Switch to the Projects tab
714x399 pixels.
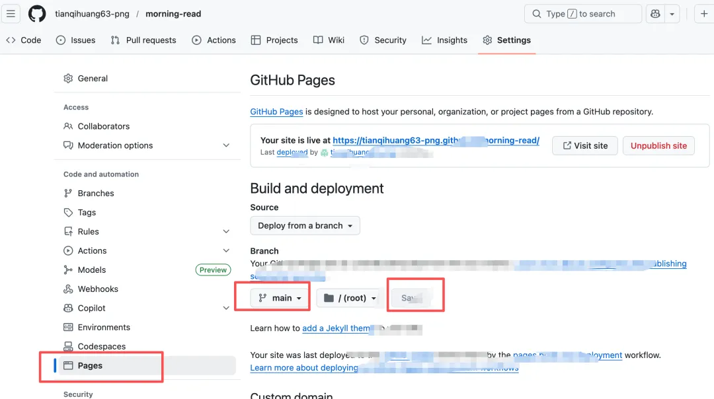tap(274, 40)
